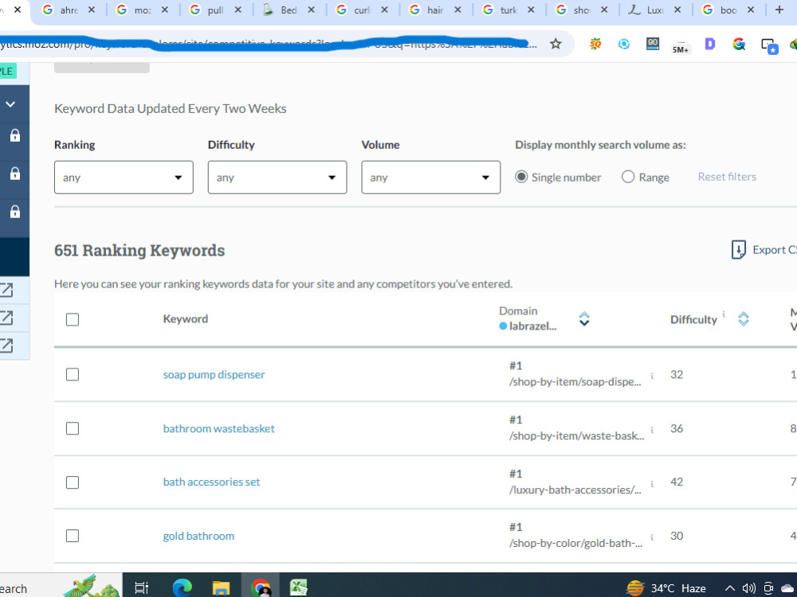Click the Export CSV download icon

pyautogui.click(x=739, y=250)
